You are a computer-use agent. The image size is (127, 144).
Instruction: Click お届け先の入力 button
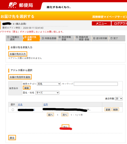point(18,54)
